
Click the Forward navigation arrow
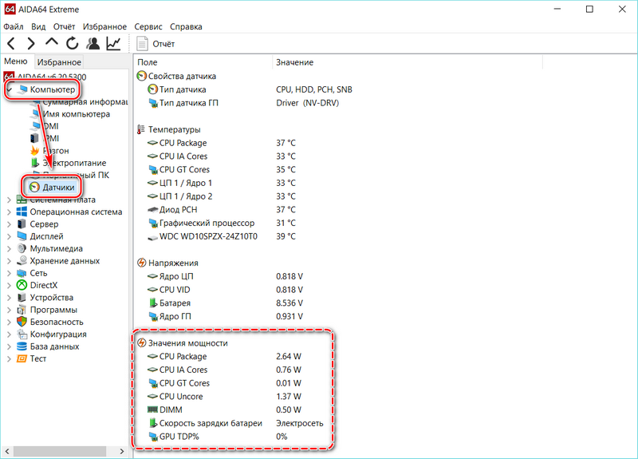[30, 43]
